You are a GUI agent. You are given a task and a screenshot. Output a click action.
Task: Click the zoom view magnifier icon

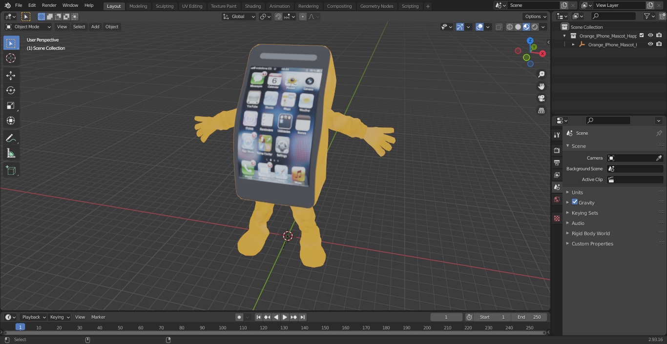(x=541, y=74)
